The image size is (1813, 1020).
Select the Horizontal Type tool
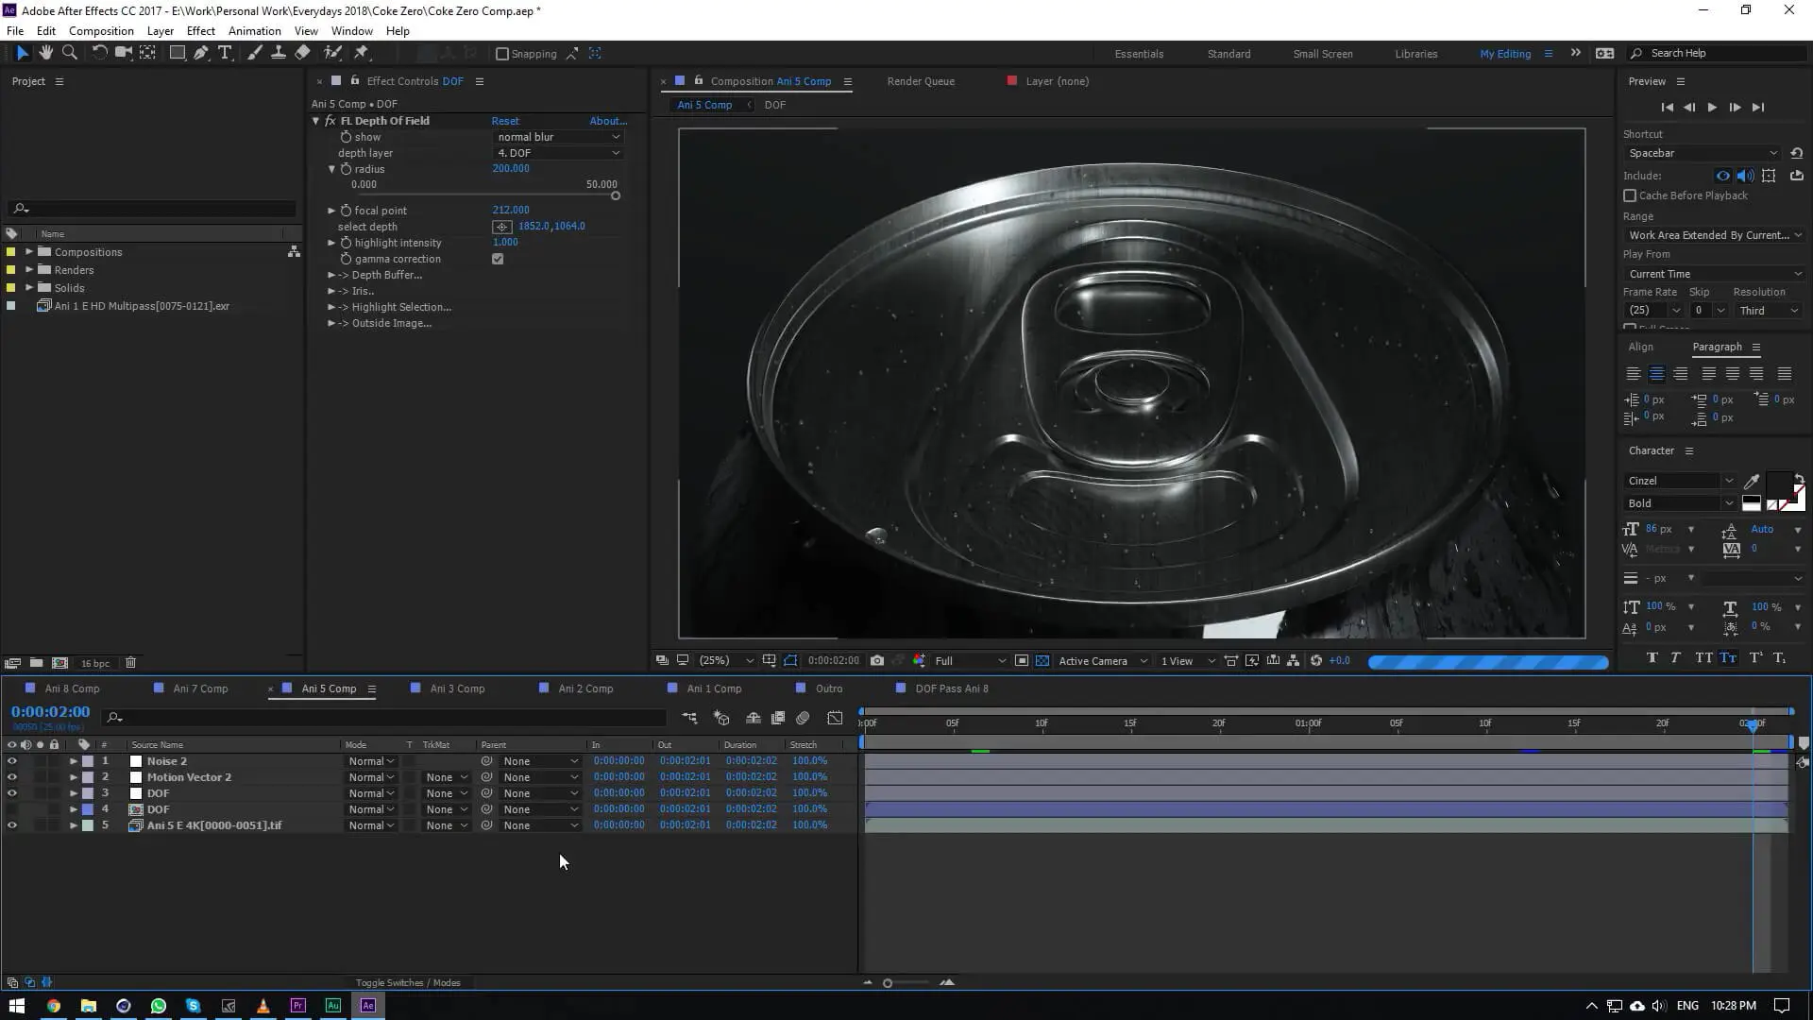coord(225,54)
